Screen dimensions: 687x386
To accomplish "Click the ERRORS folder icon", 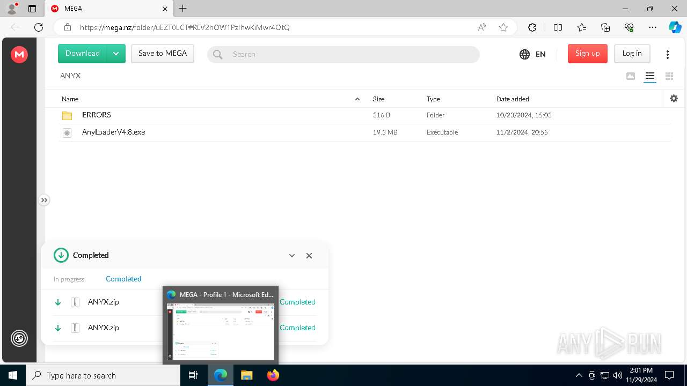I will 67,115.
